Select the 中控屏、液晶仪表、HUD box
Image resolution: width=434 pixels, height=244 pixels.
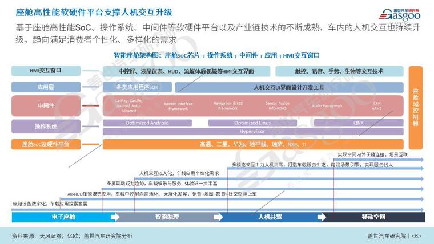tap(186, 71)
